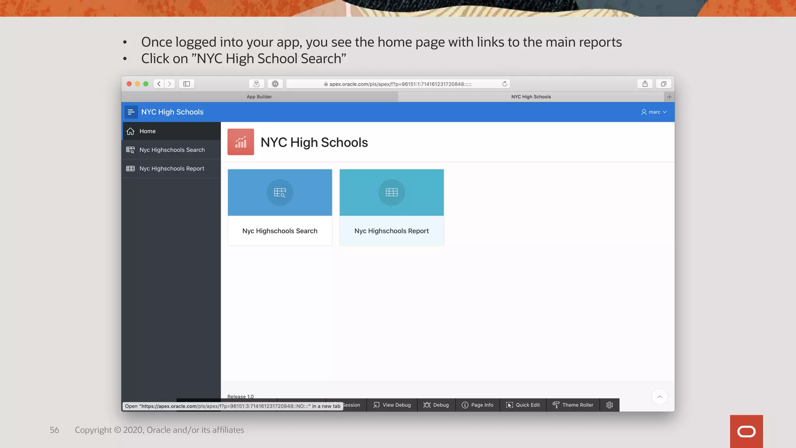Open the Nyc Highschools Search card
The height and width of the screenshot is (448, 796).
(x=280, y=207)
